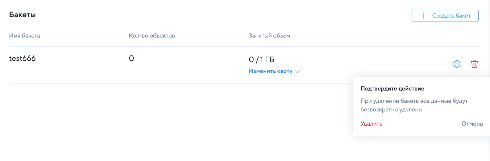
Task: Create a new bucket with Создать бакет
Action: coord(445,16)
